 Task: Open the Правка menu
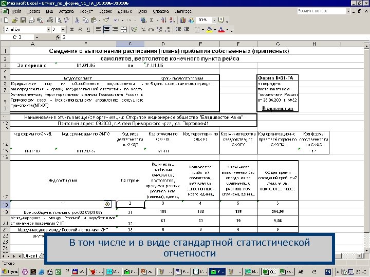[x=33, y=11]
